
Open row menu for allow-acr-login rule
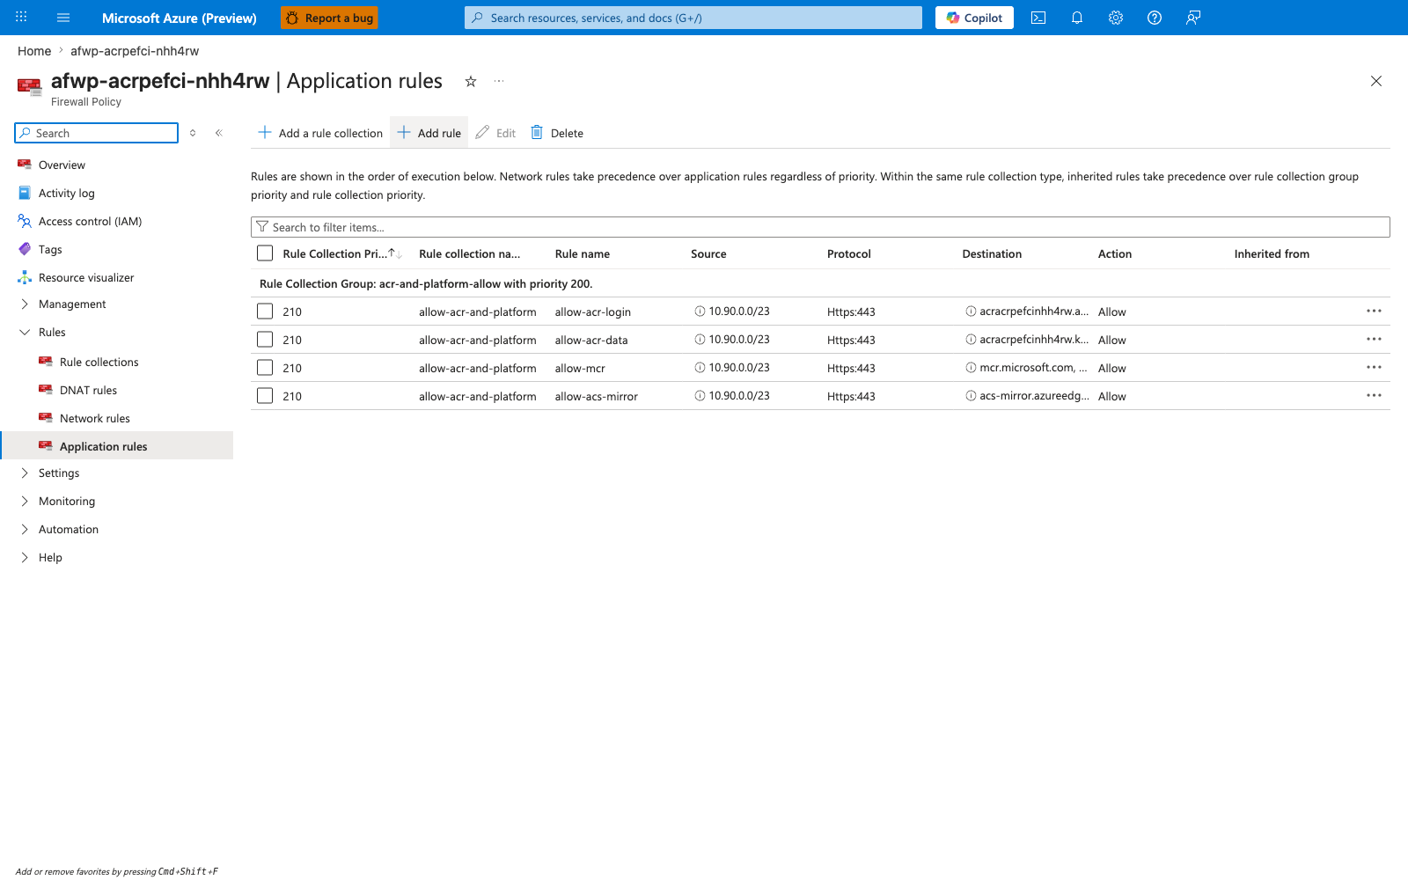pos(1374,312)
